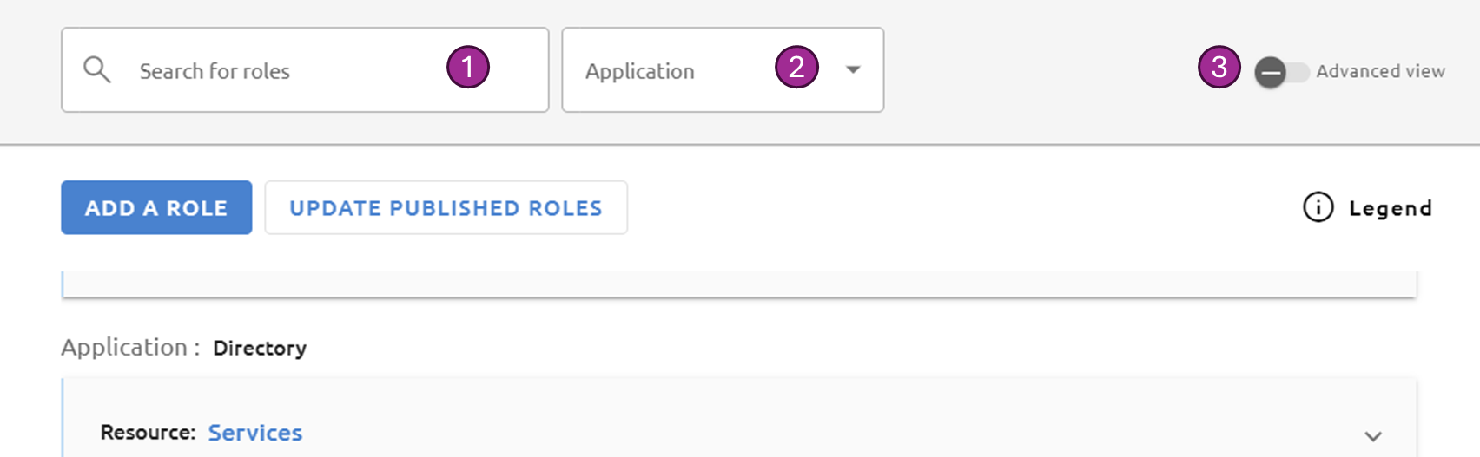Expand the Services resource chevron
Screen dimensions: 1480x457
pyautogui.click(x=1372, y=436)
